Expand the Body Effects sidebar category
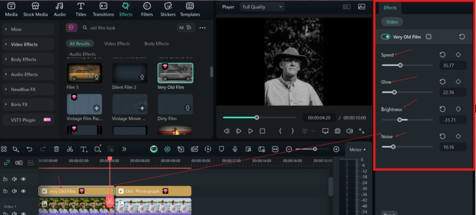The width and height of the screenshot is (476, 215). click(x=28, y=59)
